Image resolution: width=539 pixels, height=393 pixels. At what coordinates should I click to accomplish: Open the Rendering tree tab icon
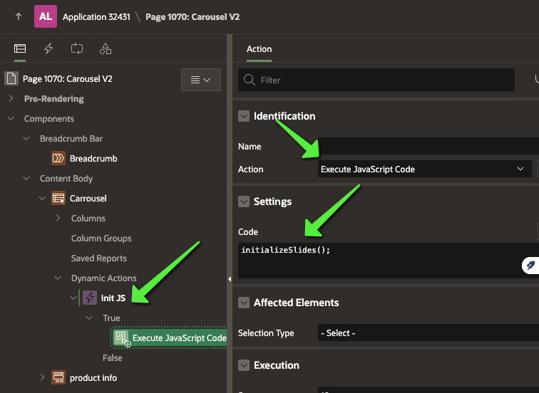pos(20,49)
